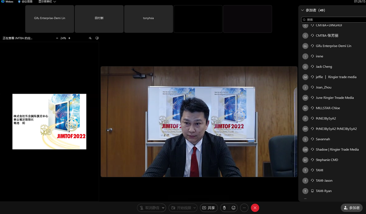
Task: Open 会议信息 meeting info shield icon
Action: point(19,2)
